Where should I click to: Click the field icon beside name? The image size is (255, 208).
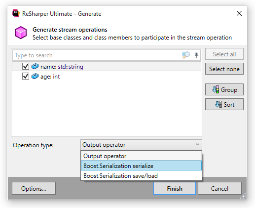35,66
